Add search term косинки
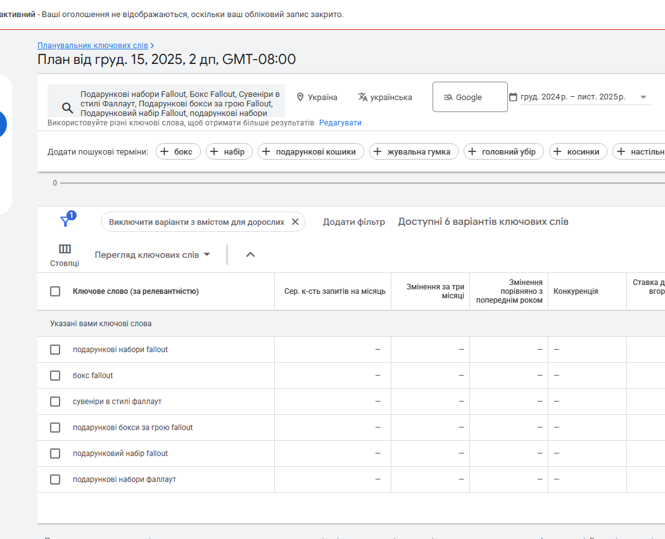This screenshot has width=665, height=539. coord(578,151)
